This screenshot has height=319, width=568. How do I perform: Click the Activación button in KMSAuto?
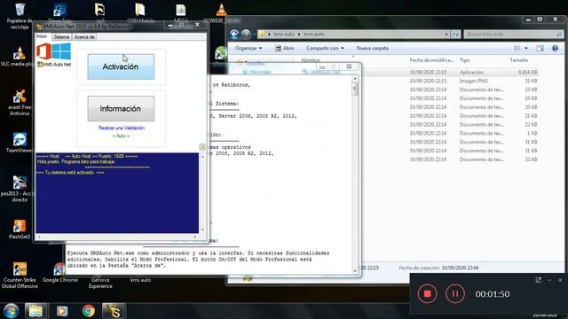(121, 66)
